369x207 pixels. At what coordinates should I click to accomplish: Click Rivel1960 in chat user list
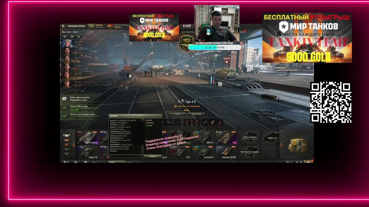coord(149,120)
